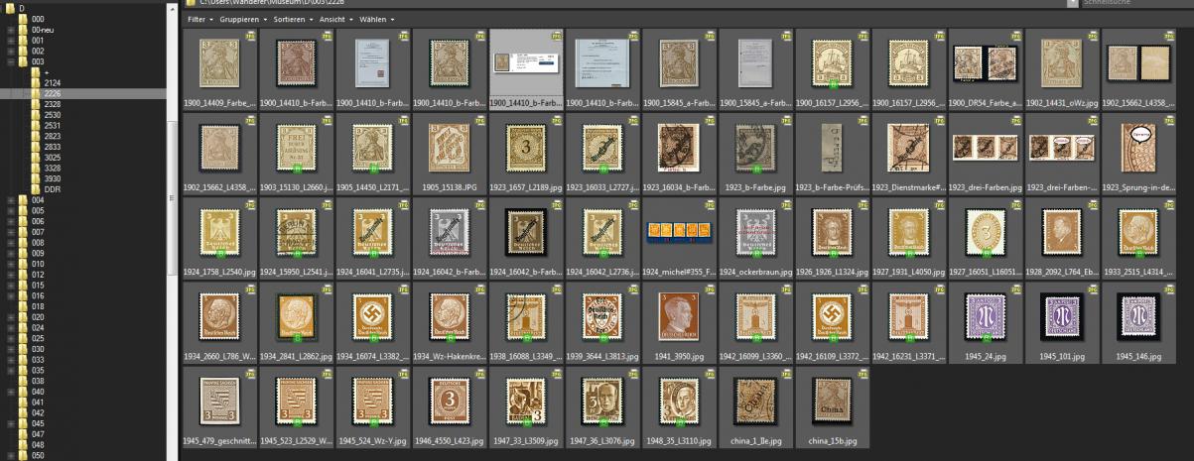The image size is (1194, 461).
Task: Expand the 002 folder node
Action: pos(11,51)
